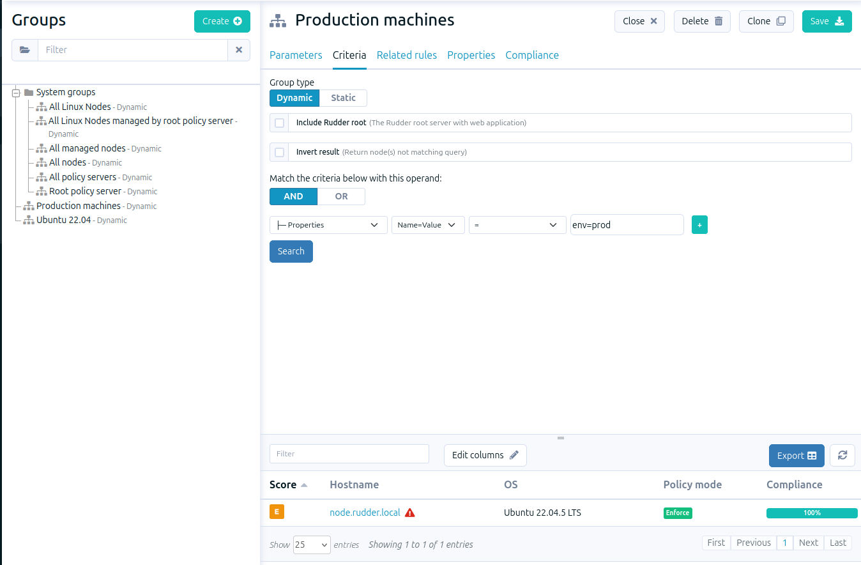Click the icon next to All nodes
Viewport: 861px width, 565px height.
pyautogui.click(x=42, y=162)
